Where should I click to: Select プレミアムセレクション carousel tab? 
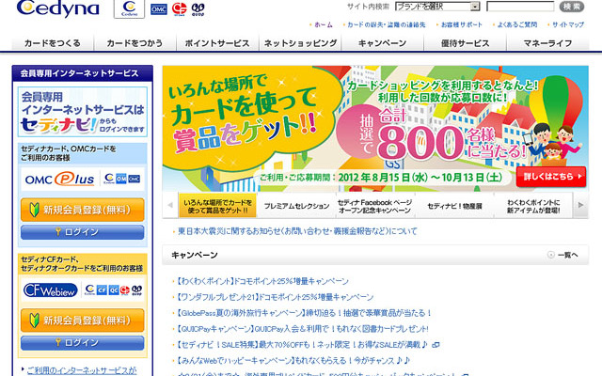pyautogui.click(x=296, y=206)
